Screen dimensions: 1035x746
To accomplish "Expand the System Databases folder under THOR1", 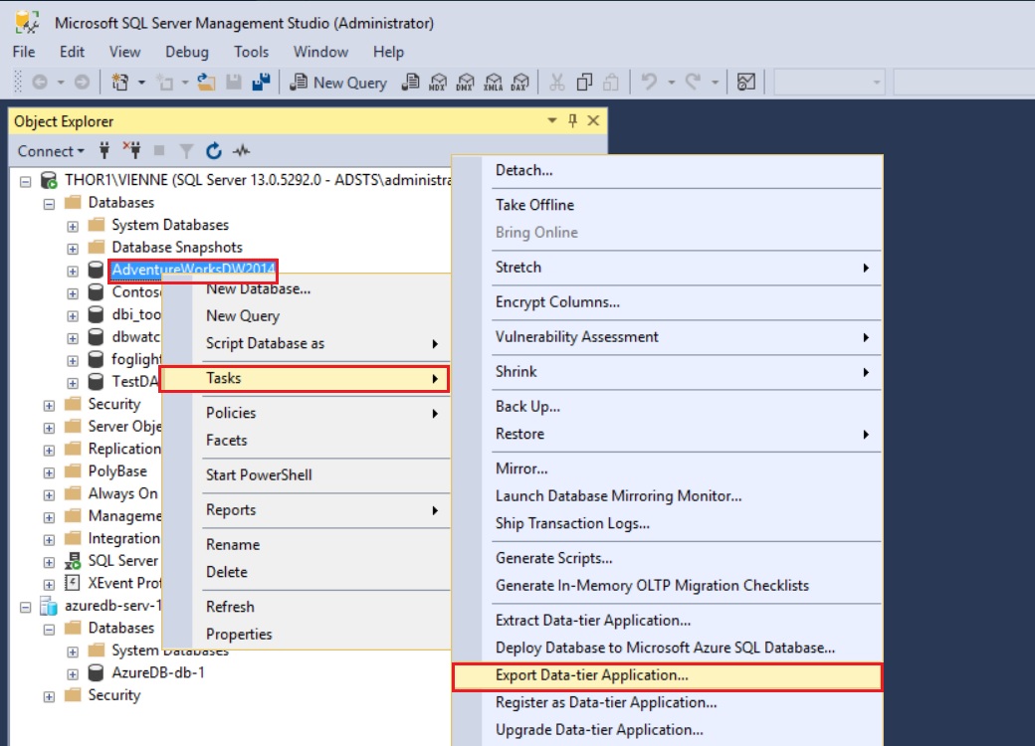I will [x=73, y=226].
